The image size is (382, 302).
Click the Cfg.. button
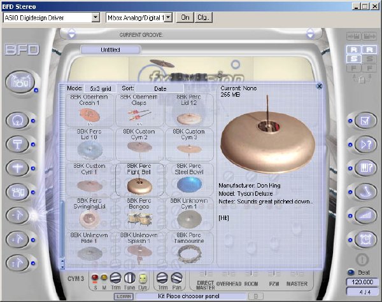[x=204, y=18]
